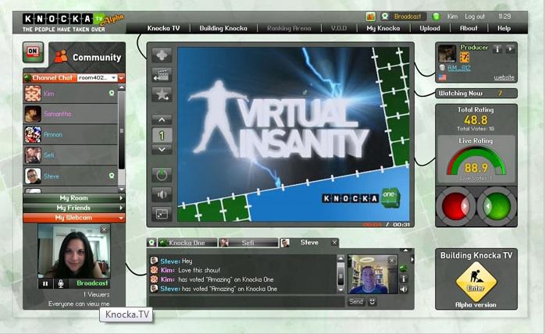Toggle my webcam microphone
Viewport: 545px width, 334px height.
click(x=60, y=283)
